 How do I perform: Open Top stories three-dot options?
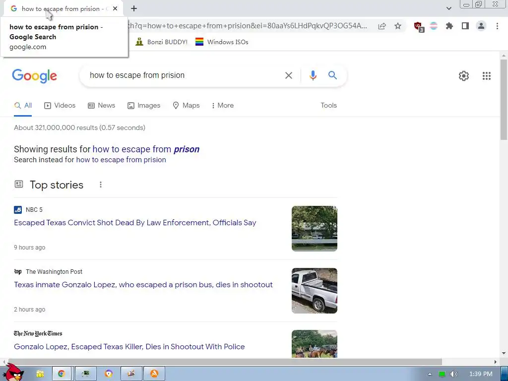[101, 185]
